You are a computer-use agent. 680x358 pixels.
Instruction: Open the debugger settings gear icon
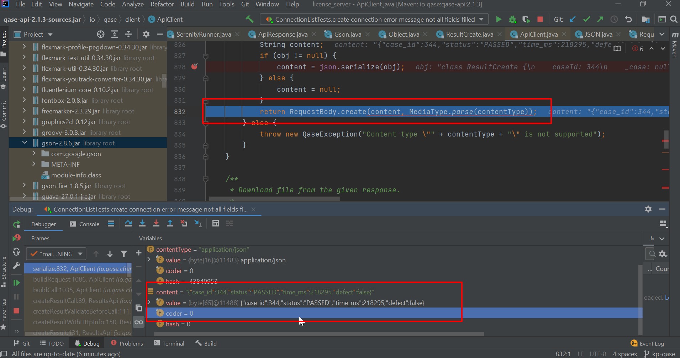(649, 209)
